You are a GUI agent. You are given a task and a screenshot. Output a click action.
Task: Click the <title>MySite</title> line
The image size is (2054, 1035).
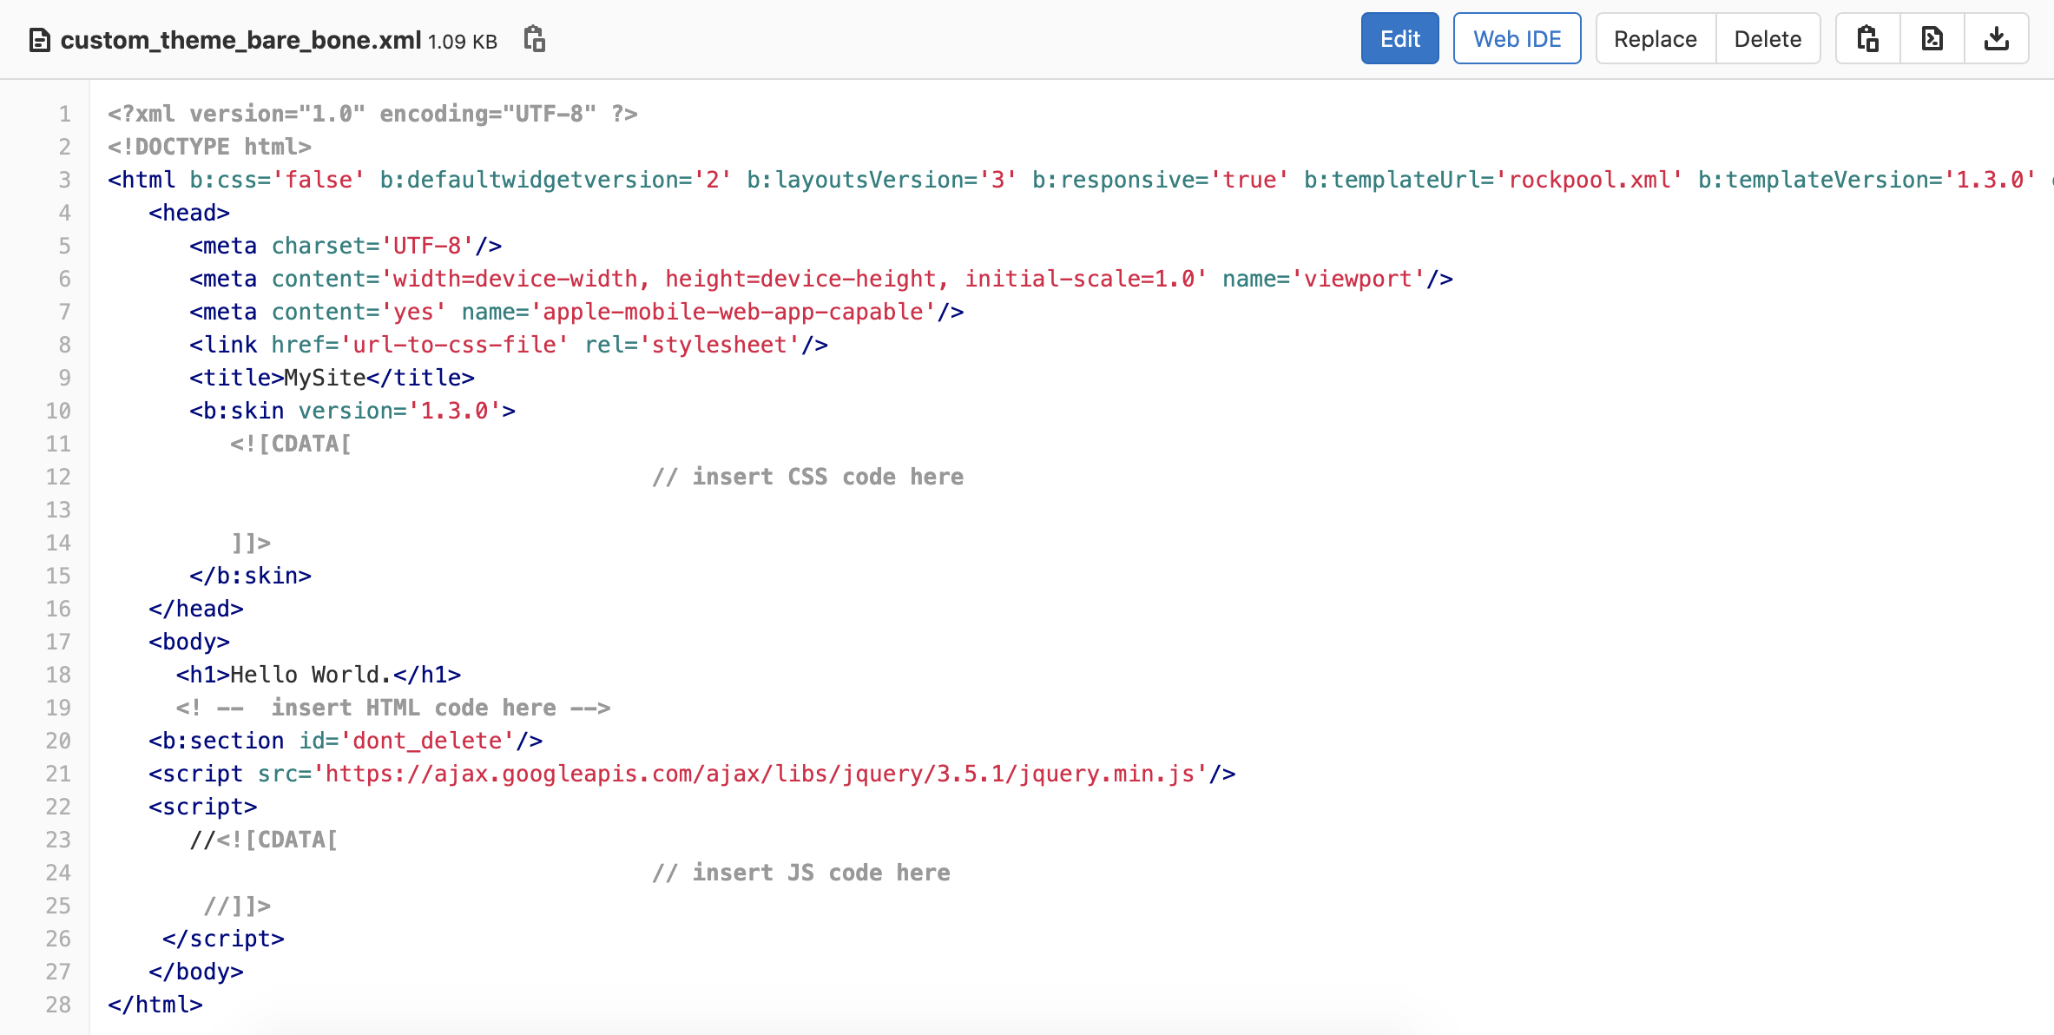[x=332, y=378]
